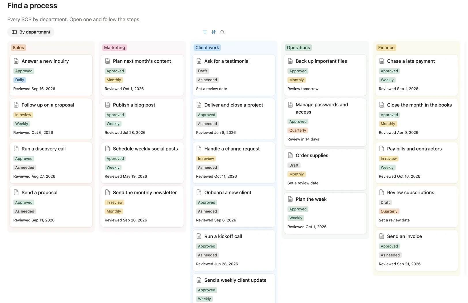Click the page icon on Close the month in the books
Screen dimensions: 468x303
(x=382, y=105)
